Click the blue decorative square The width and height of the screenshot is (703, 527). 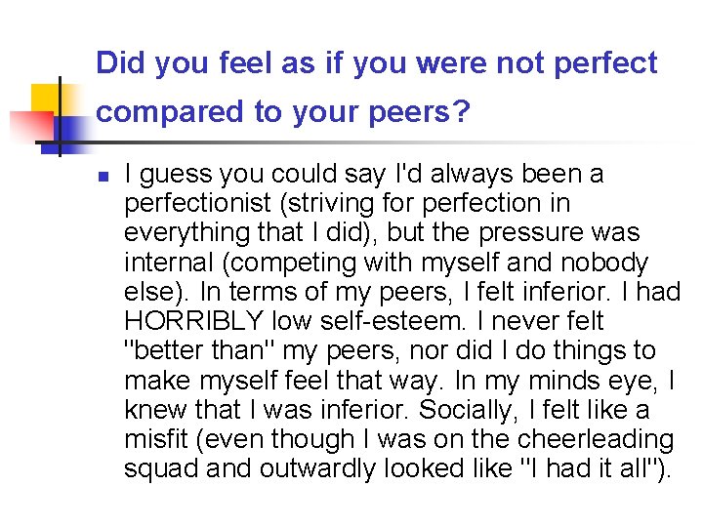pos(66,136)
